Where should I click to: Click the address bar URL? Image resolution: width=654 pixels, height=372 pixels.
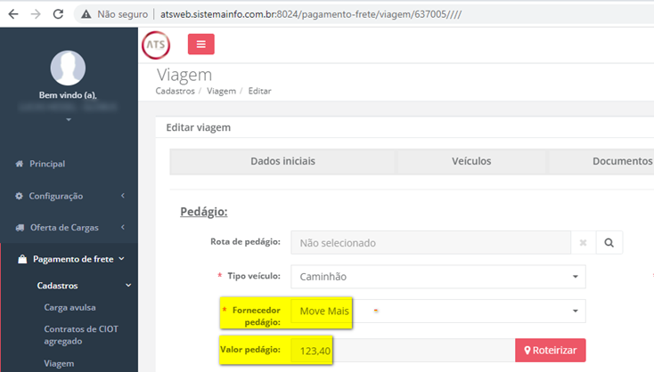[x=311, y=14]
